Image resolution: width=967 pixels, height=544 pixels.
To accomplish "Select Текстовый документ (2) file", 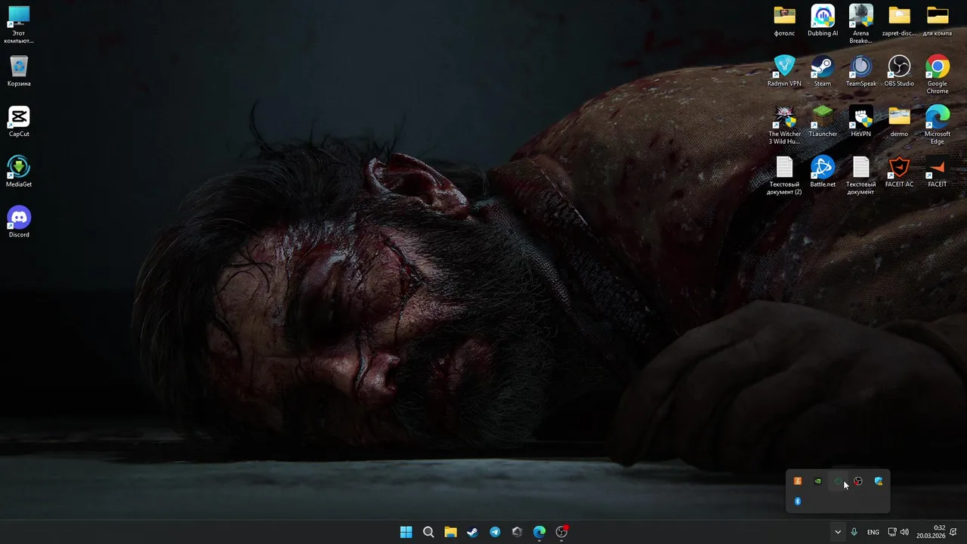I will click(784, 175).
